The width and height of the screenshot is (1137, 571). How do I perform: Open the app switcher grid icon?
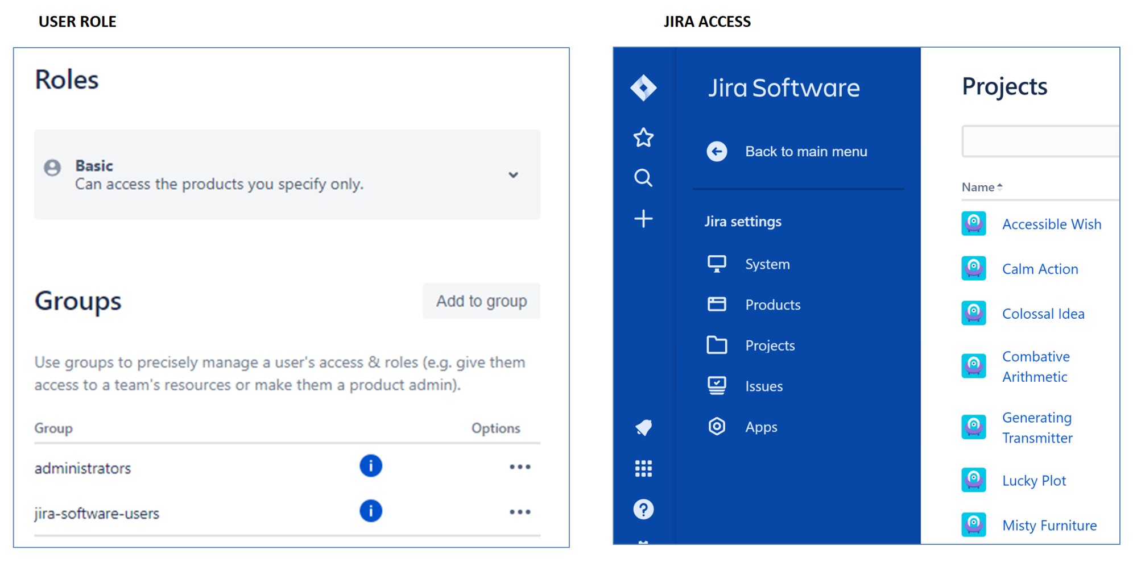[x=643, y=468]
